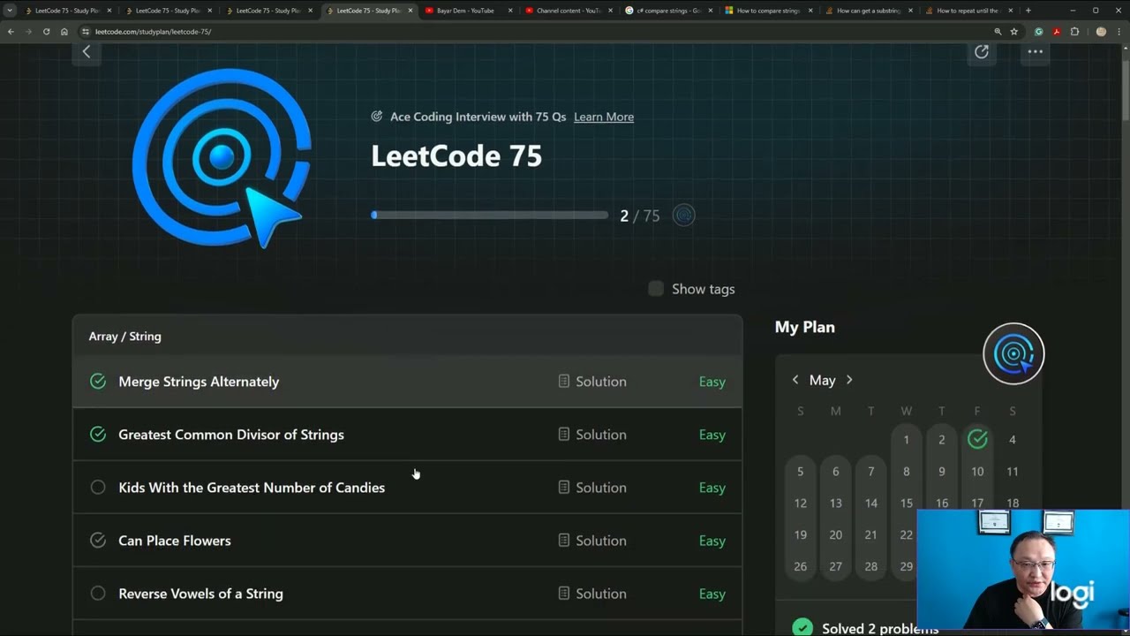Click the Solution document icon for Reverse Vowels of a String
This screenshot has height=636, width=1130.
point(564,594)
